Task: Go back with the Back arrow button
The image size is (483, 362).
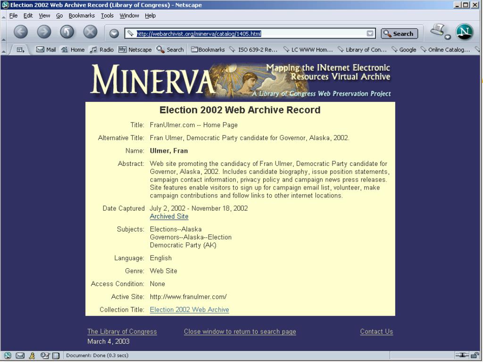Action: pos(21,32)
